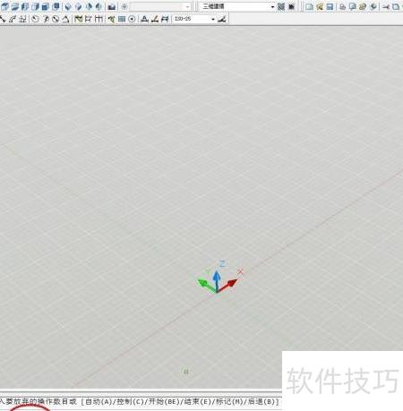
Task: Click the circular dimension-center-mark icon
Action: pos(132,19)
